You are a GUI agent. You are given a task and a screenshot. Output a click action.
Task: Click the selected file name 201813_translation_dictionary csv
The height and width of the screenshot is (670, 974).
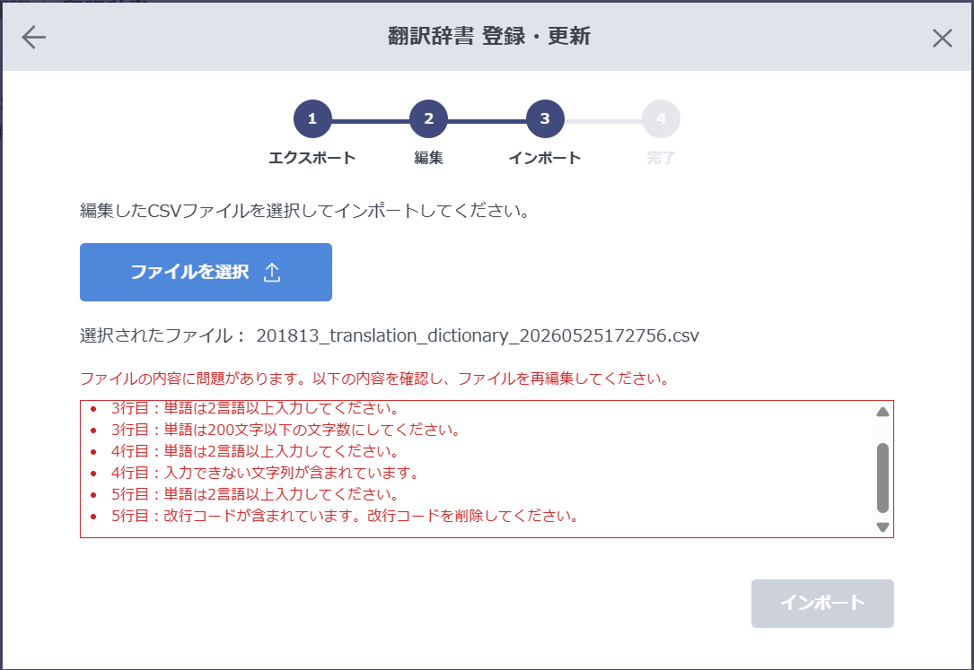tap(477, 335)
